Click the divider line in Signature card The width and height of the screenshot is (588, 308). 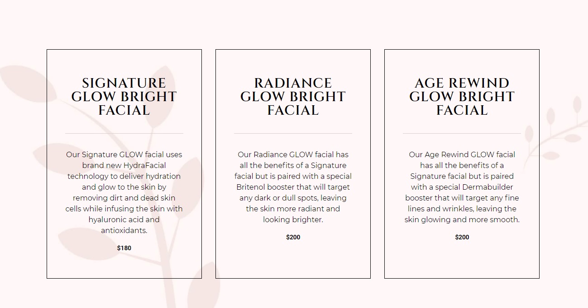(124, 133)
